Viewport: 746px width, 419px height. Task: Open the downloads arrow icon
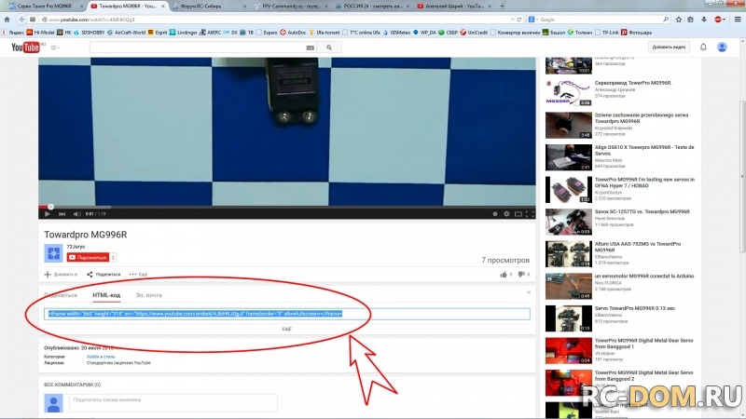point(704,20)
